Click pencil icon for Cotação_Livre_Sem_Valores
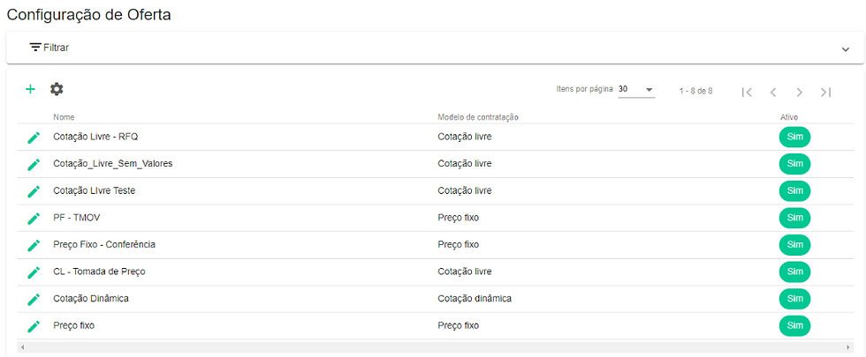 [34, 164]
